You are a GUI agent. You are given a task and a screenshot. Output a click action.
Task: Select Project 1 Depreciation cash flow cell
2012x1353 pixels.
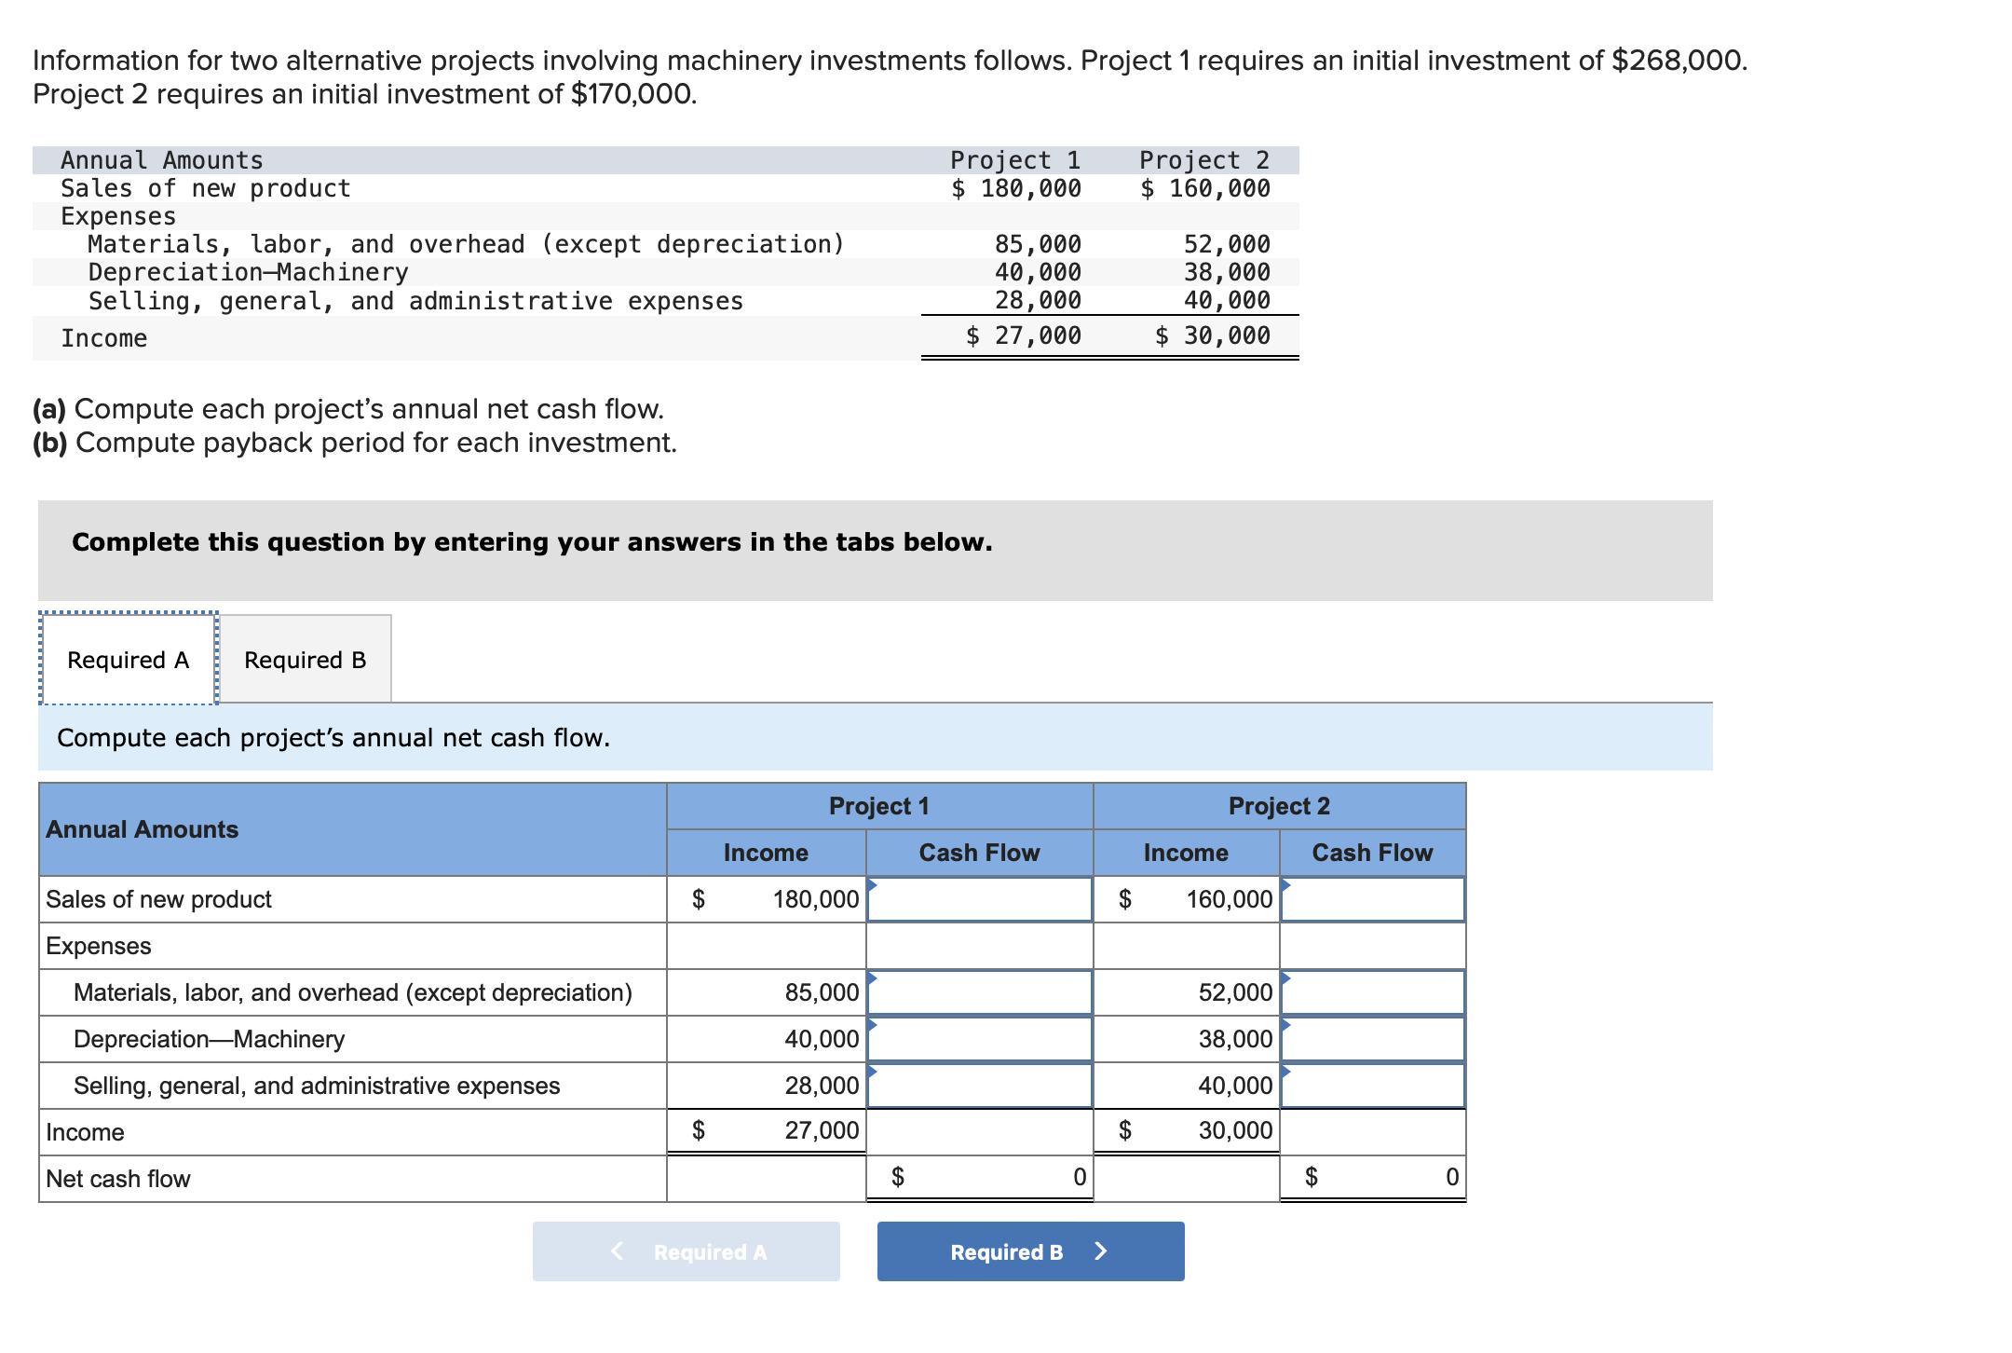tap(979, 1039)
